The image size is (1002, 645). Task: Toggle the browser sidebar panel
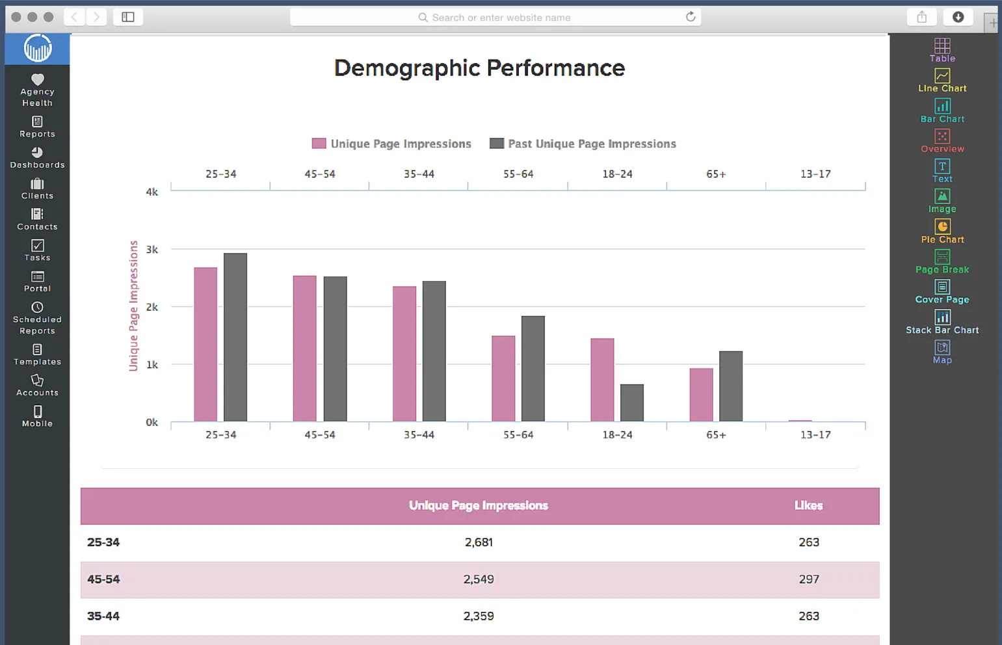coord(127,17)
